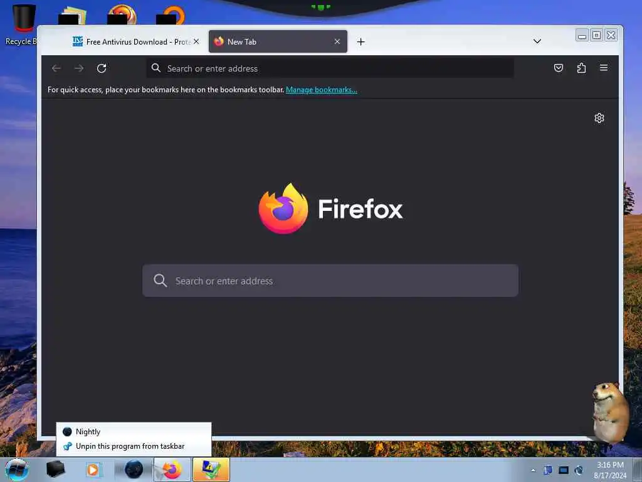The width and height of the screenshot is (642, 482).
Task: Click the magnifier in the address bar
Action: (x=156, y=68)
